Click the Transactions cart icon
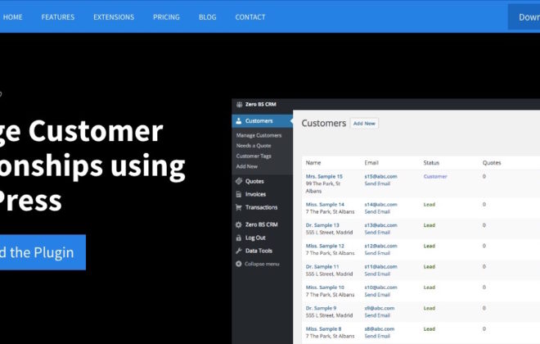 pos(239,207)
